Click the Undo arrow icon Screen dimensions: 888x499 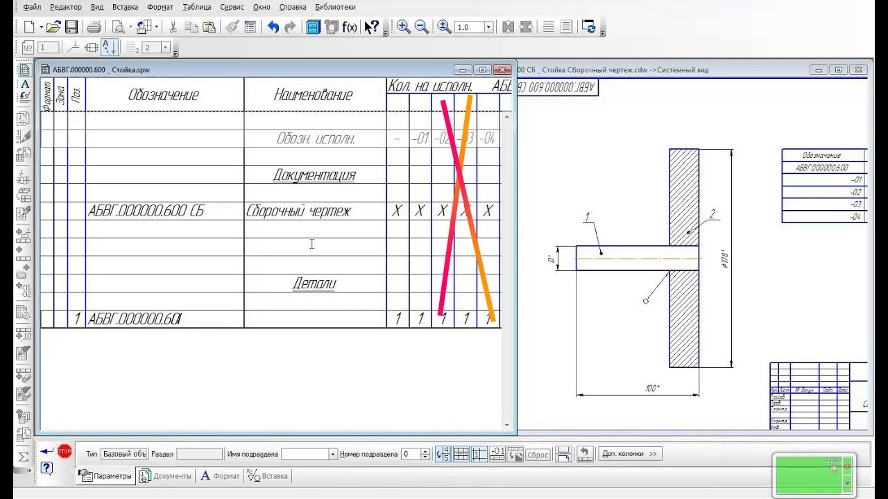tap(273, 27)
